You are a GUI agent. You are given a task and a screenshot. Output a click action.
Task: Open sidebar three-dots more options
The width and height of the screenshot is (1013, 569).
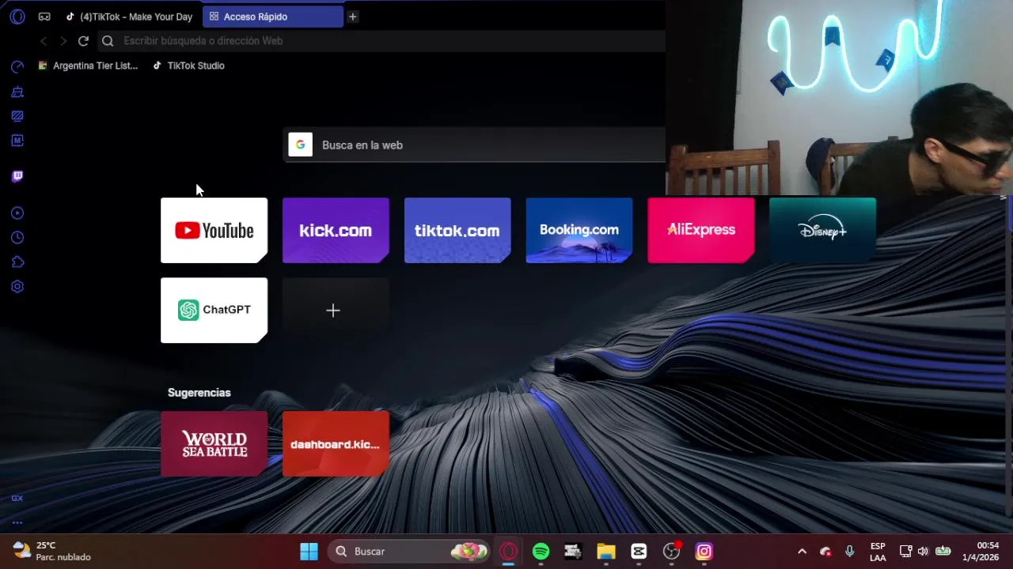point(17,522)
